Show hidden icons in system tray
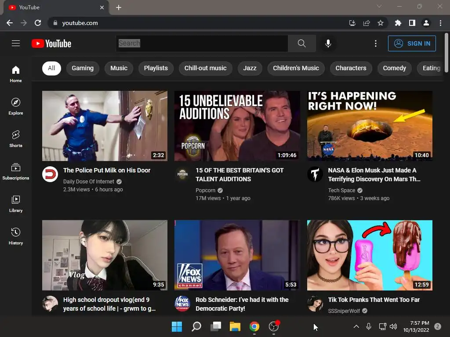The height and width of the screenshot is (337, 450). pos(356,326)
